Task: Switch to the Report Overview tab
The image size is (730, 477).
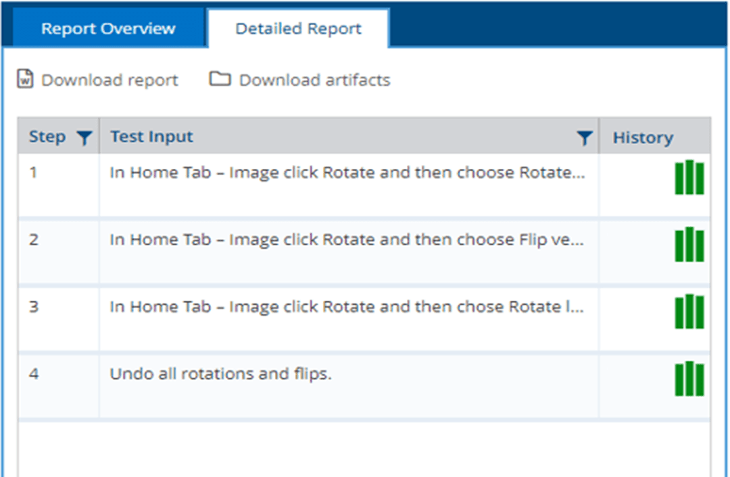Action: pos(108,29)
